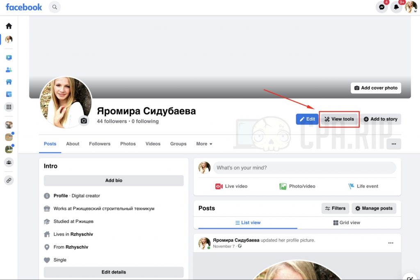Expand the More tab dropdown
Image resolution: width=420 pixels, height=280 pixels.
point(204,144)
